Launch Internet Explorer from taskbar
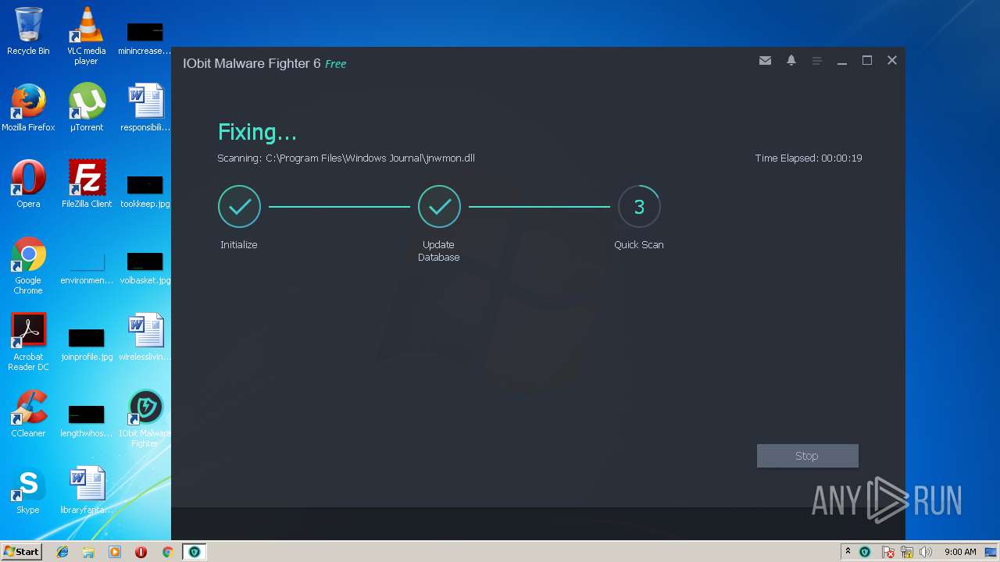This screenshot has width=1000, height=562. (62, 552)
